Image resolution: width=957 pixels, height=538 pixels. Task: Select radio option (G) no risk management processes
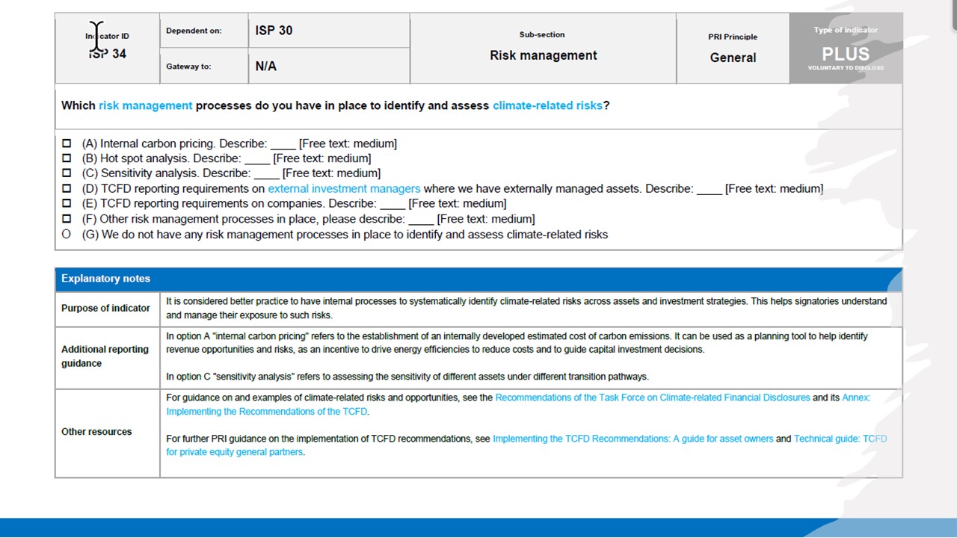[67, 235]
